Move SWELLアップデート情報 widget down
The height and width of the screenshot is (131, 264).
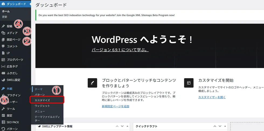click(122, 126)
